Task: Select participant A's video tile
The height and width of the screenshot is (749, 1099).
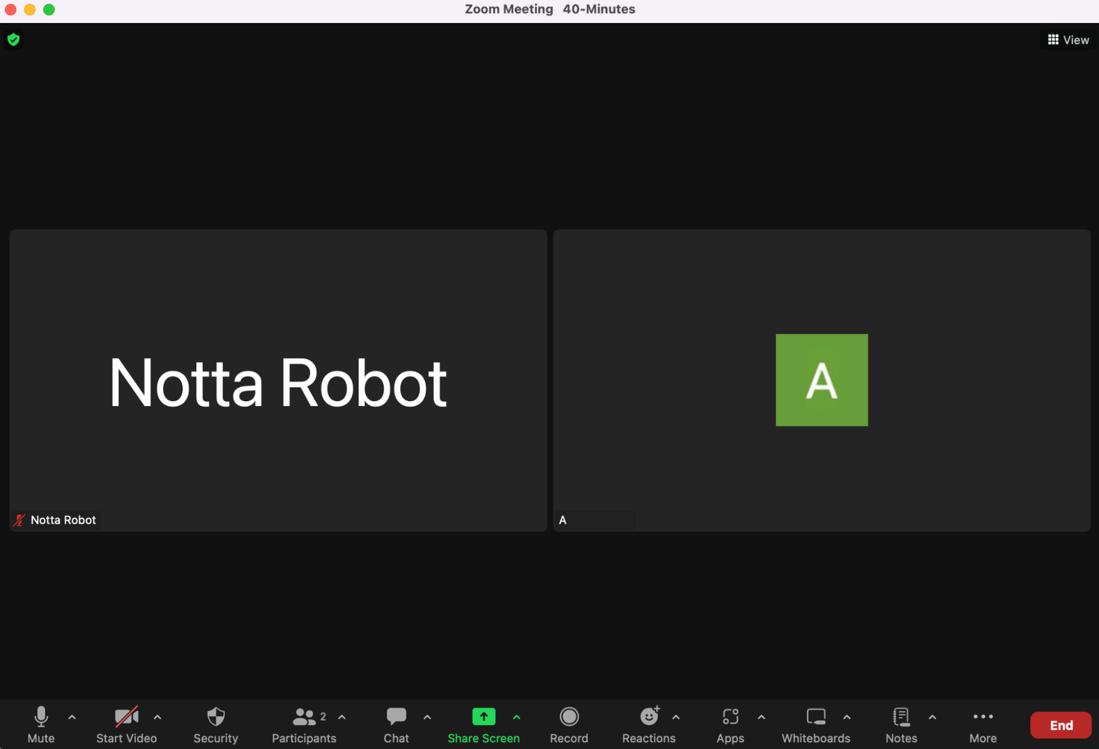Action: tap(822, 380)
